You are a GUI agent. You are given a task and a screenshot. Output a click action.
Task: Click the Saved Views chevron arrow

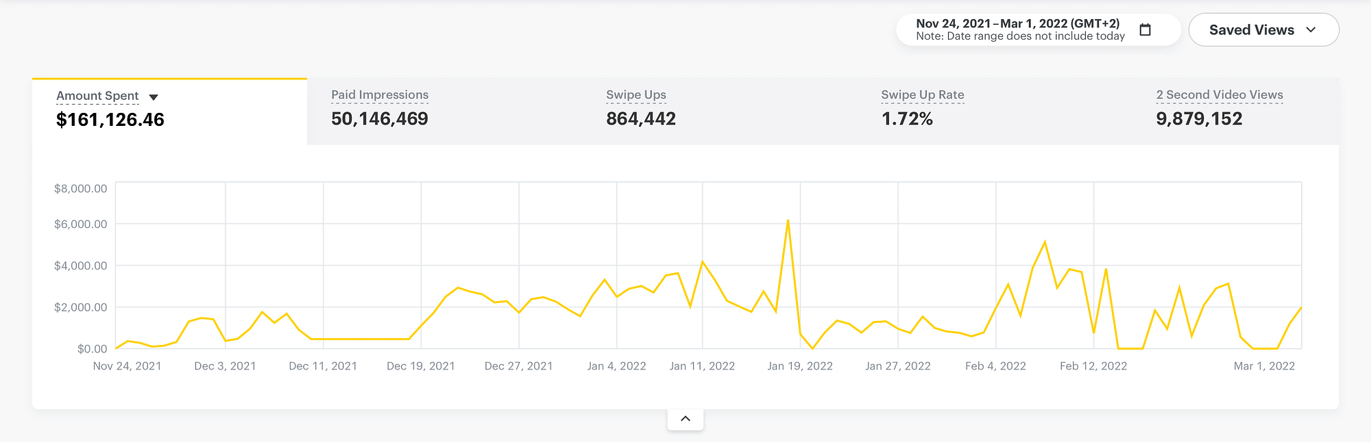pyautogui.click(x=1311, y=30)
